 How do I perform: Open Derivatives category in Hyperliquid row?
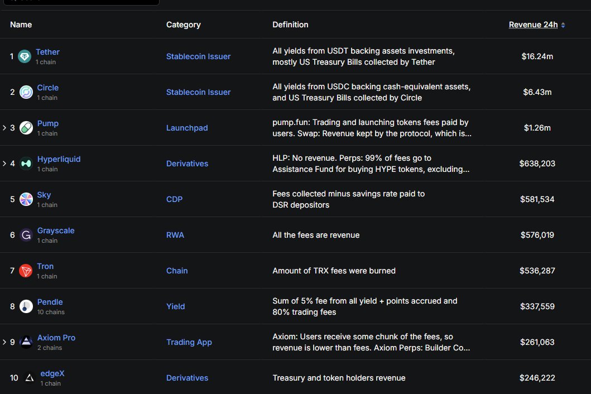188,164
